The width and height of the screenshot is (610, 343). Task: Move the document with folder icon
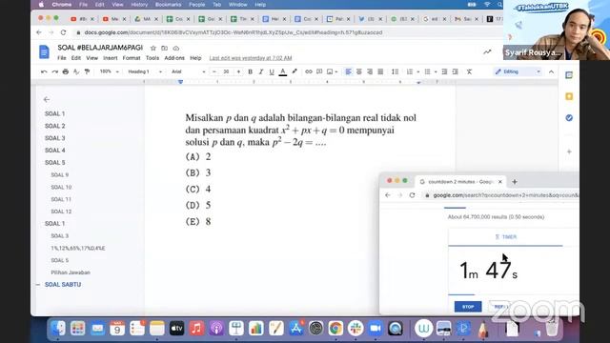click(x=165, y=49)
